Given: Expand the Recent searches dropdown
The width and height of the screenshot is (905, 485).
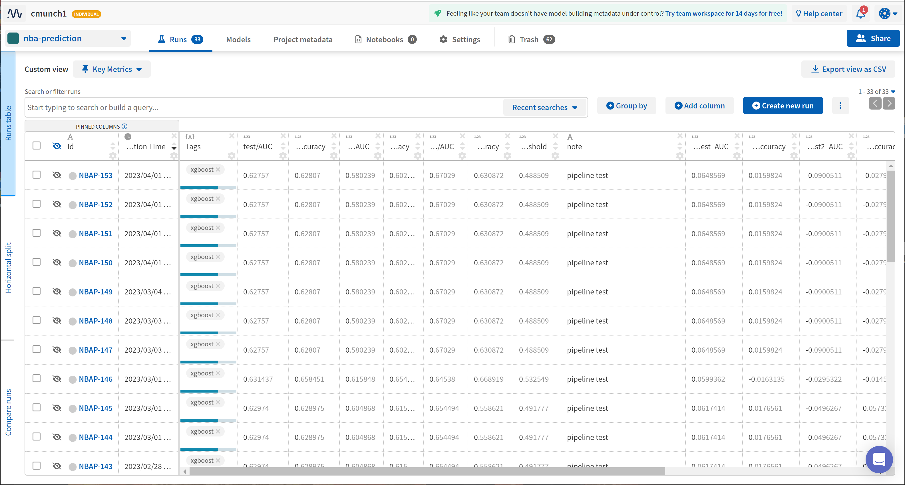Looking at the screenshot, I should coord(544,108).
